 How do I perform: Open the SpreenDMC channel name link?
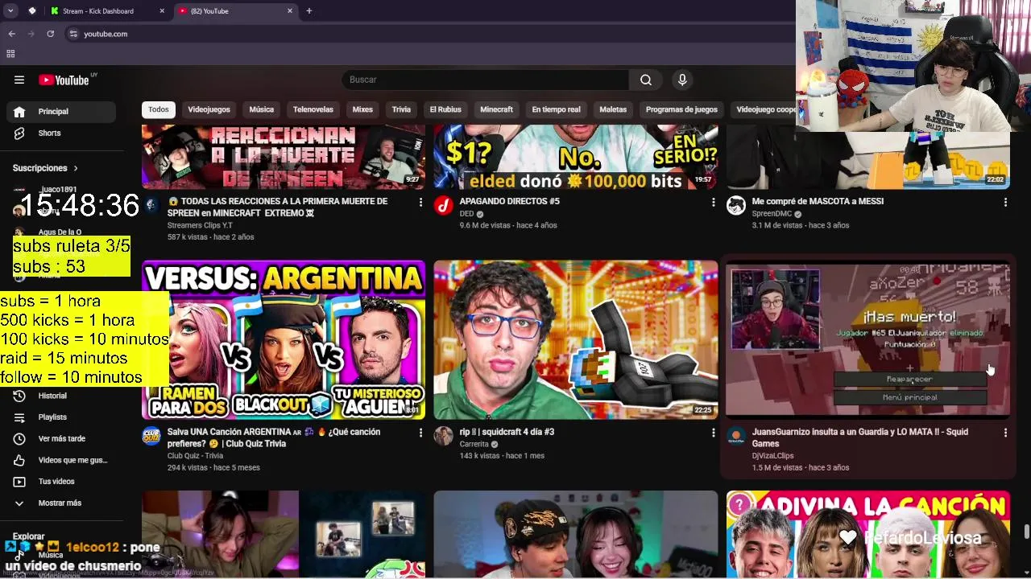click(x=772, y=214)
